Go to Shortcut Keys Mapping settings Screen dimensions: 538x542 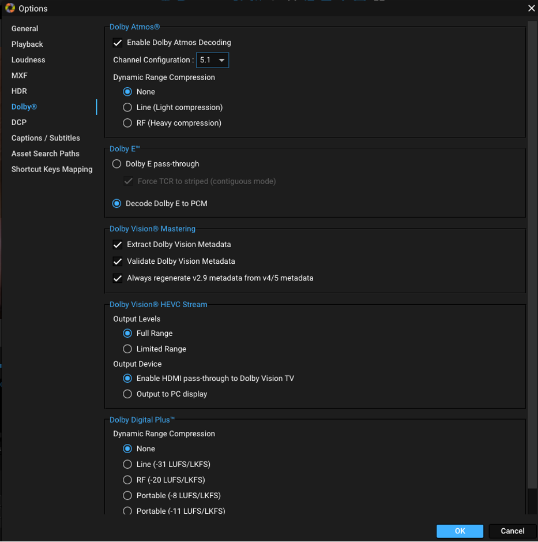[x=52, y=169]
